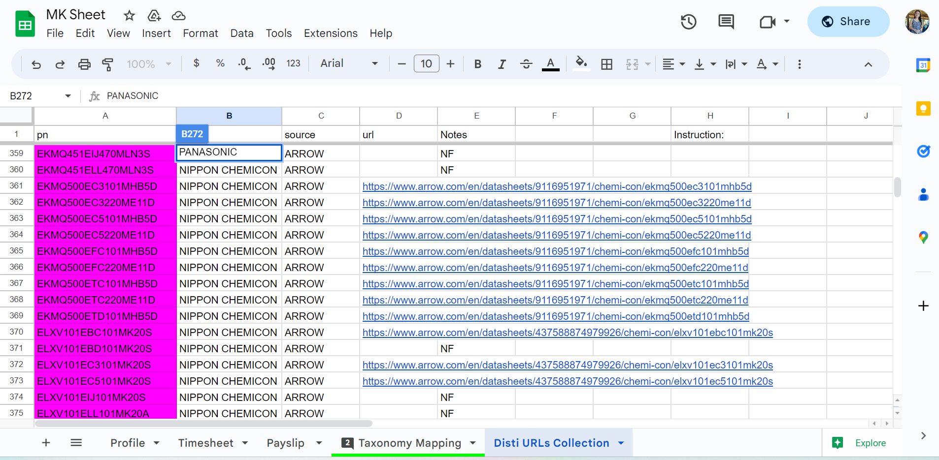Open Google Maps side panel icon
Screen dimensions: 939x460
(923, 238)
